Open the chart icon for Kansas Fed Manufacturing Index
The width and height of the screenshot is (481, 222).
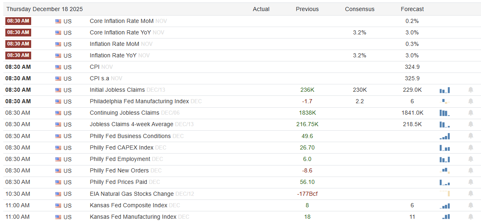click(x=445, y=217)
